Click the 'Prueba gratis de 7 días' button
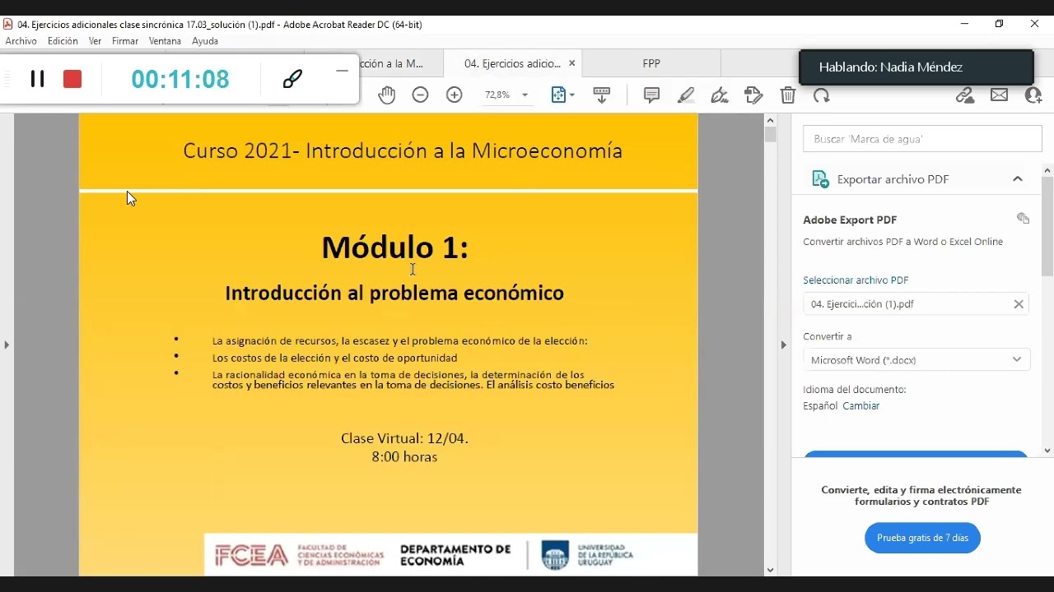This screenshot has width=1054, height=592. [x=922, y=538]
